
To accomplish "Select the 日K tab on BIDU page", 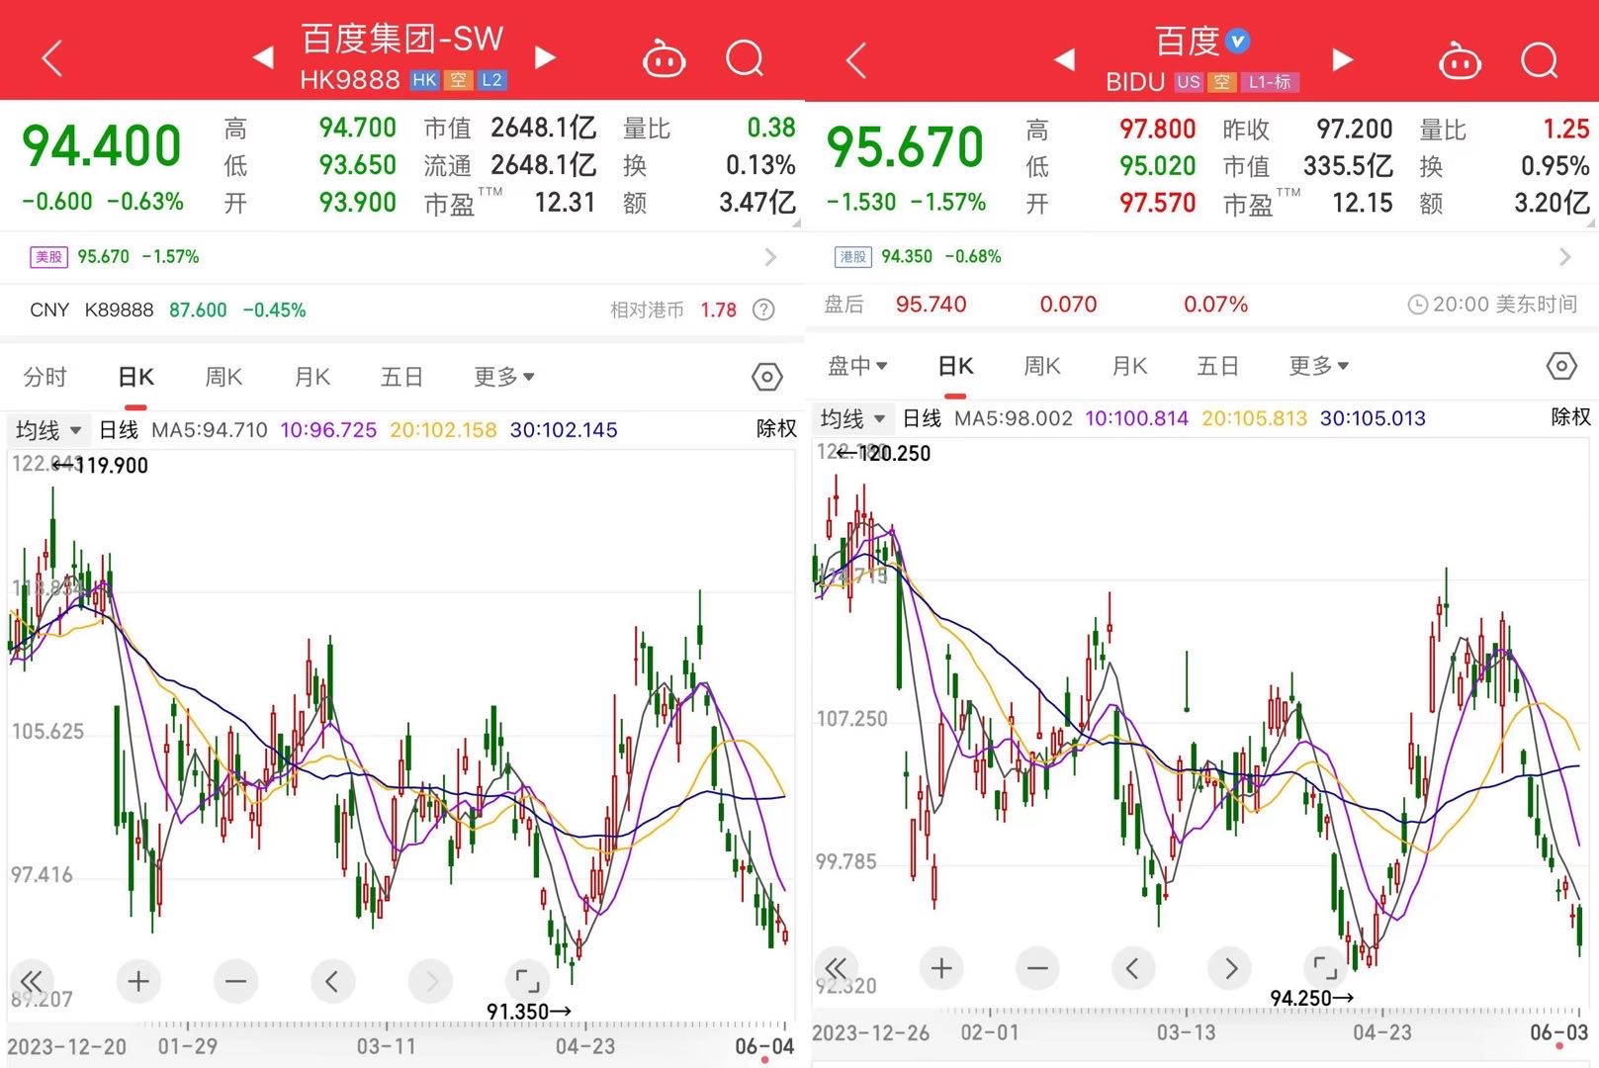I will 955,366.
